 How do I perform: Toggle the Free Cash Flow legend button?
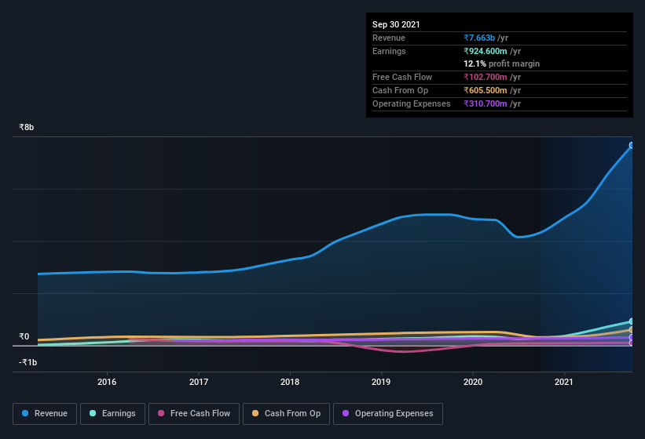[x=194, y=414]
